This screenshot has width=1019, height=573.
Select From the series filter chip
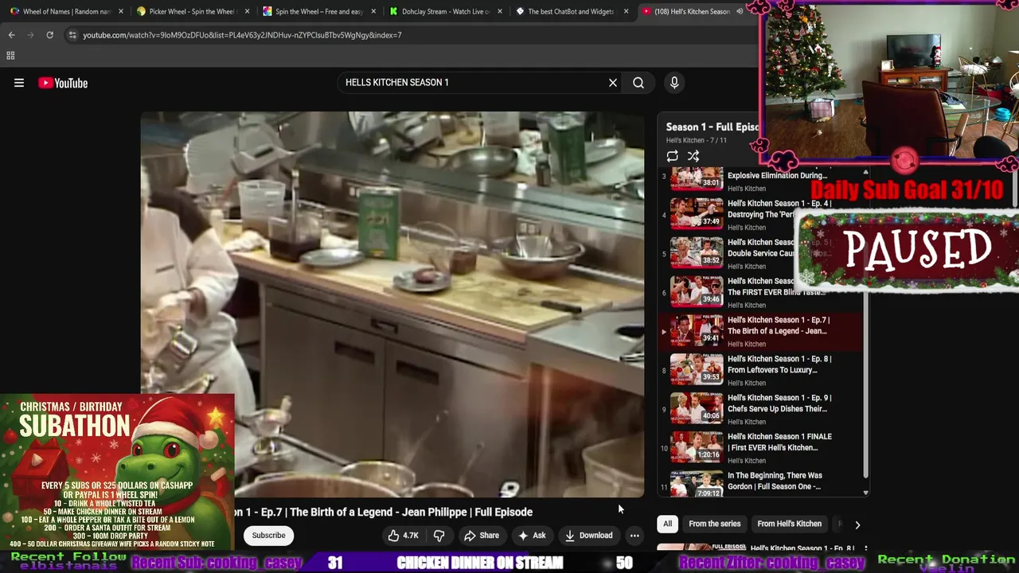point(714,524)
